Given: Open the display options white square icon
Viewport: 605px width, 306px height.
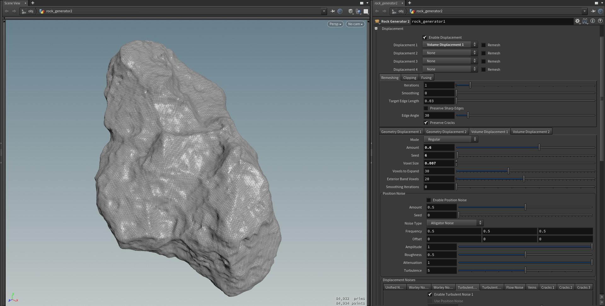Looking at the screenshot, I should click(x=366, y=12).
